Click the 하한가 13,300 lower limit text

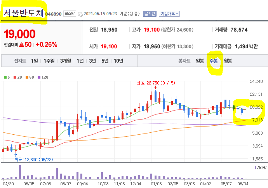click(177, 46)
